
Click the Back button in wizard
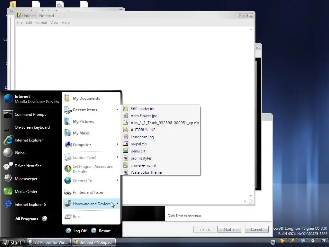point(205,230)
